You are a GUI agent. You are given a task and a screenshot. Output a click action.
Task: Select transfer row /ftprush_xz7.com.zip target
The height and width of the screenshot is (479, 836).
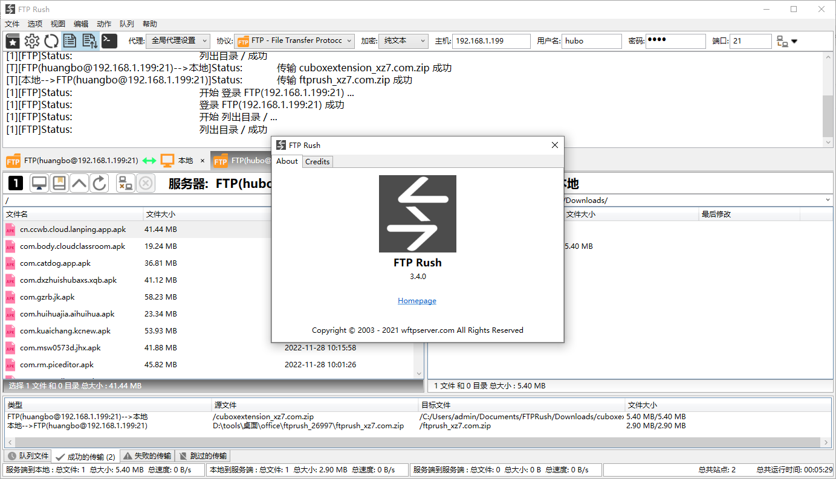click(x=417, y=426)
